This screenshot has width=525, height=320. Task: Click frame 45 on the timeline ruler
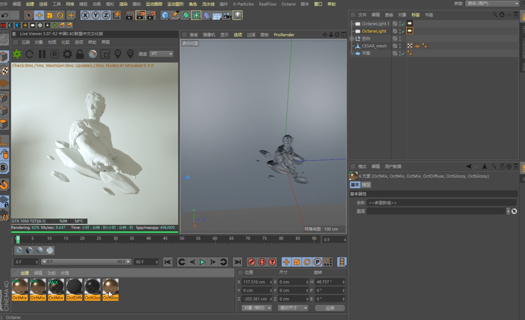point(165,238)
